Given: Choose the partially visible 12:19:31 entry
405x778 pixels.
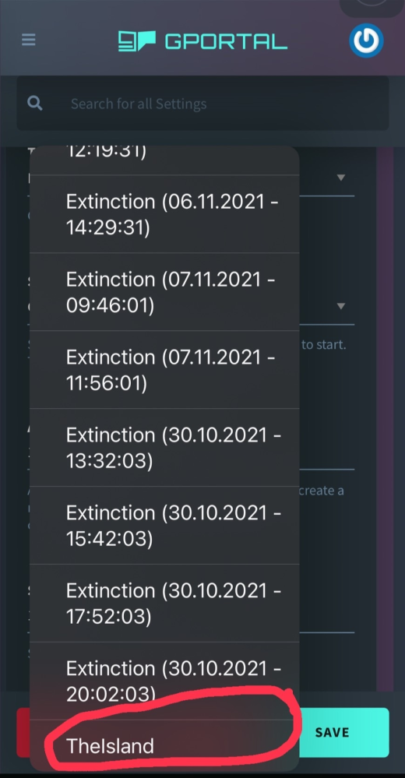Looking at the screenshot, I should tap(164, 160).
